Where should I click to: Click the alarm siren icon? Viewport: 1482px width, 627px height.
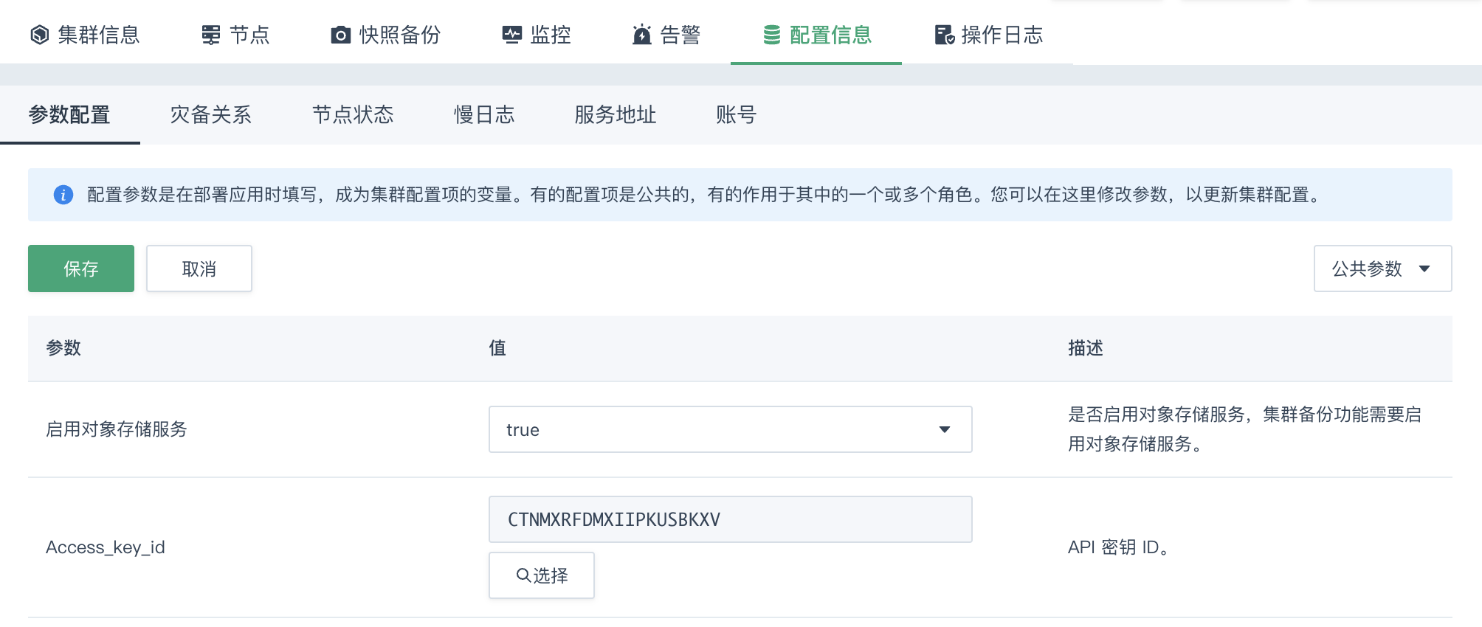coord(642,35)
